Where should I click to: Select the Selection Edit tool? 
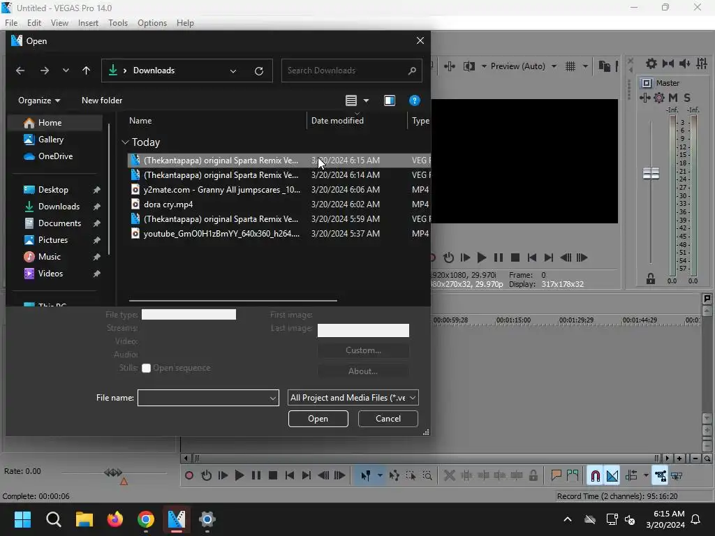tap(411, 475)
